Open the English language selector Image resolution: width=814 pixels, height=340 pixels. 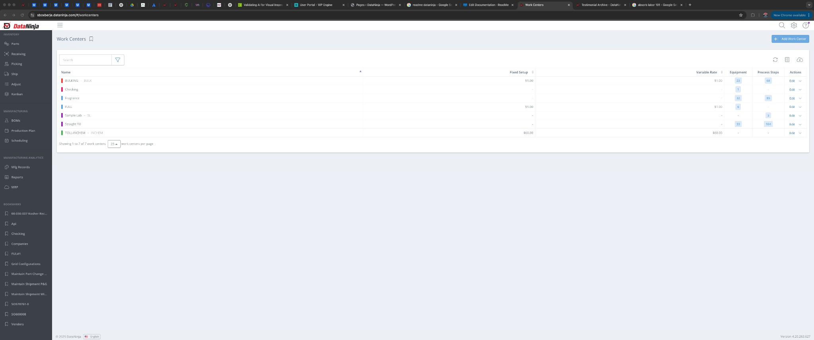[x=92, y=336]
